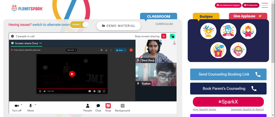The width and height of the screenshot is (275, 117).
Task: Click the replay icon in the video player
Action: click(40, 91)
